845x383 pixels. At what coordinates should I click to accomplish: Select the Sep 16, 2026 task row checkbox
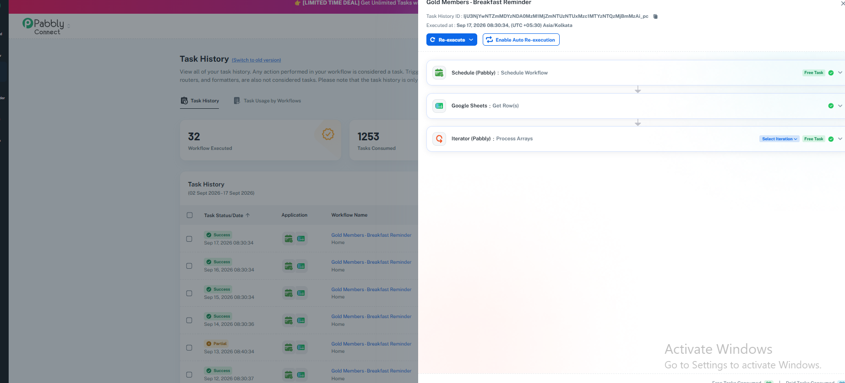coord(189,266)
